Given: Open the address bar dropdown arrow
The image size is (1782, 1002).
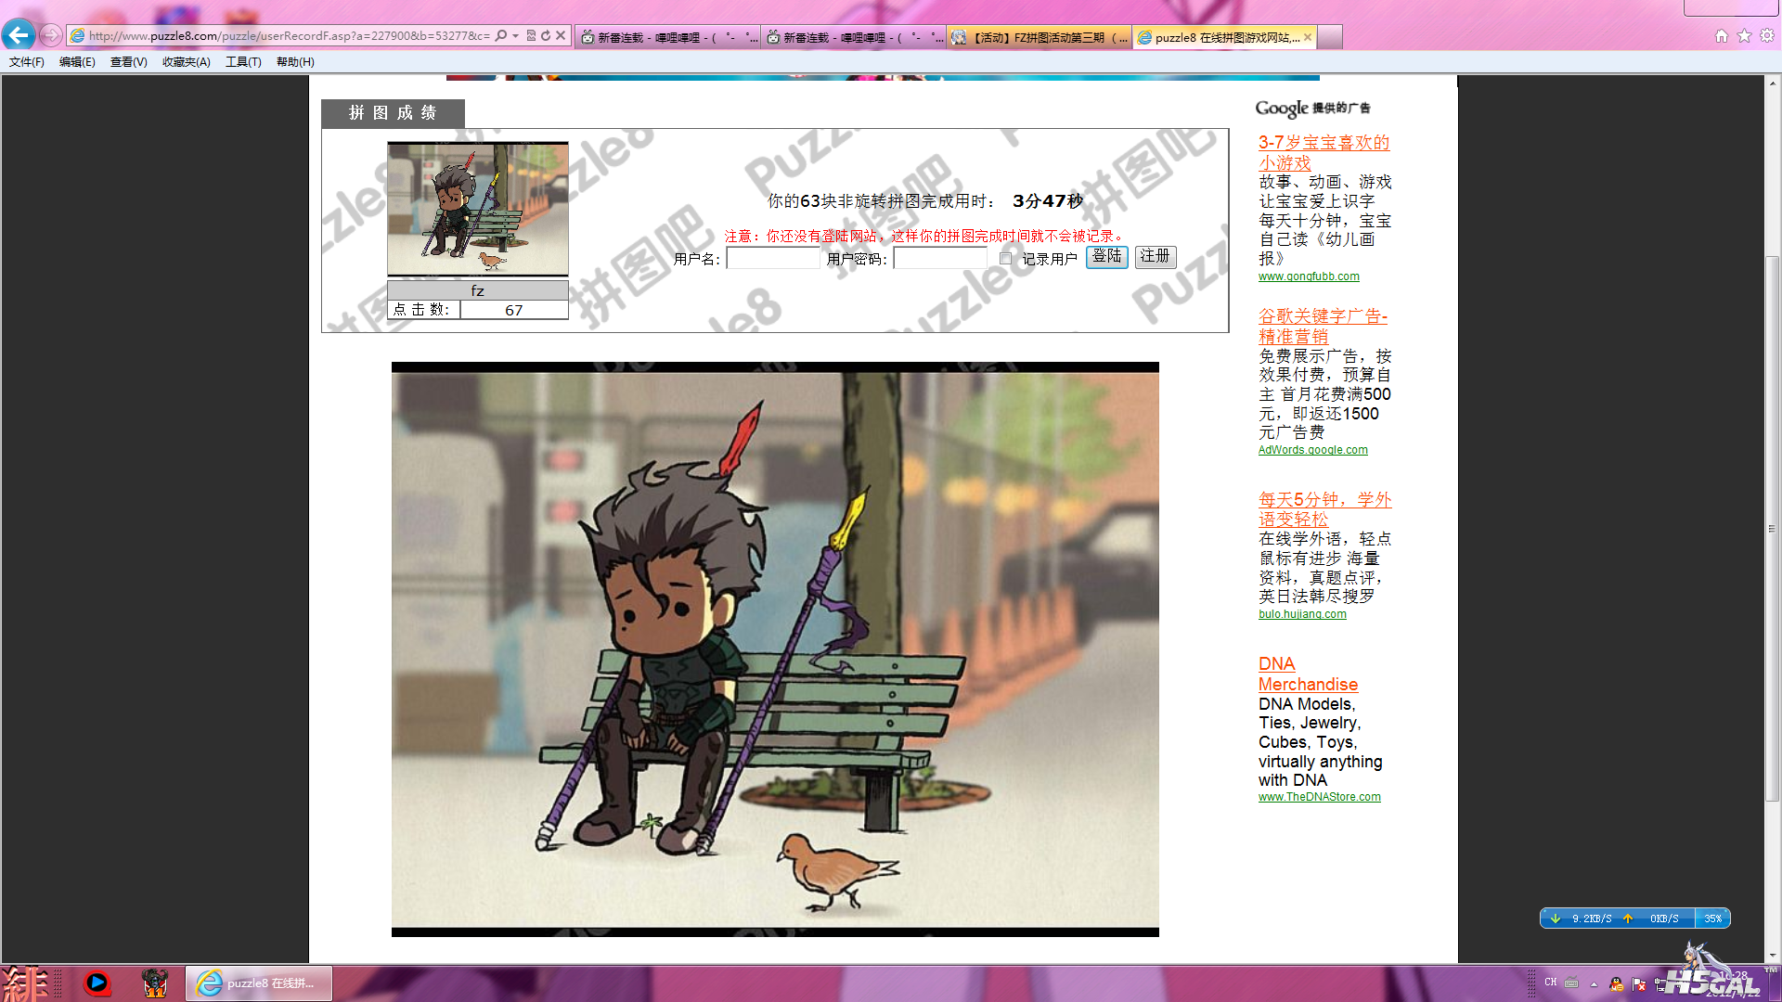Looking at the screenshot, I should click(x=515, y=35).
